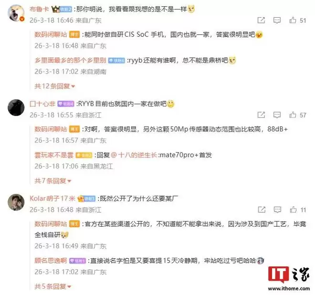
Task: Expand 共5条回复 thread
Action: point(53,286)
